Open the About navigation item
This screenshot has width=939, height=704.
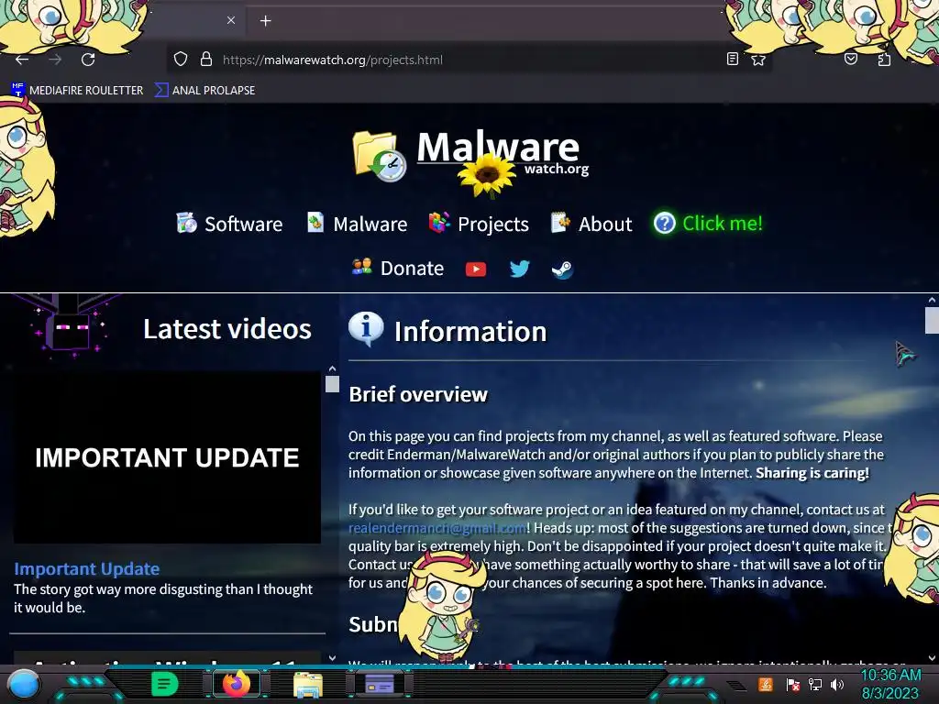(x=591, y=224)
